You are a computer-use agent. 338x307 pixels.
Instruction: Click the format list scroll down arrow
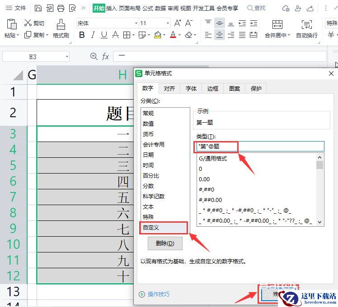[x=319, y=222]
